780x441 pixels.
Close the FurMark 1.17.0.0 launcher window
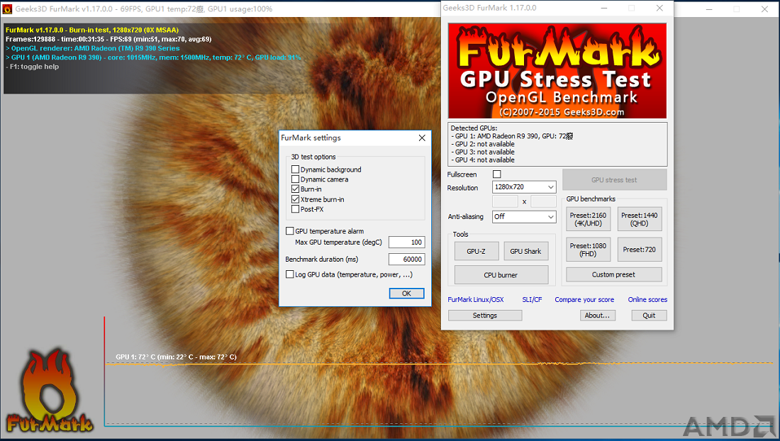click(x=659, y=8)
